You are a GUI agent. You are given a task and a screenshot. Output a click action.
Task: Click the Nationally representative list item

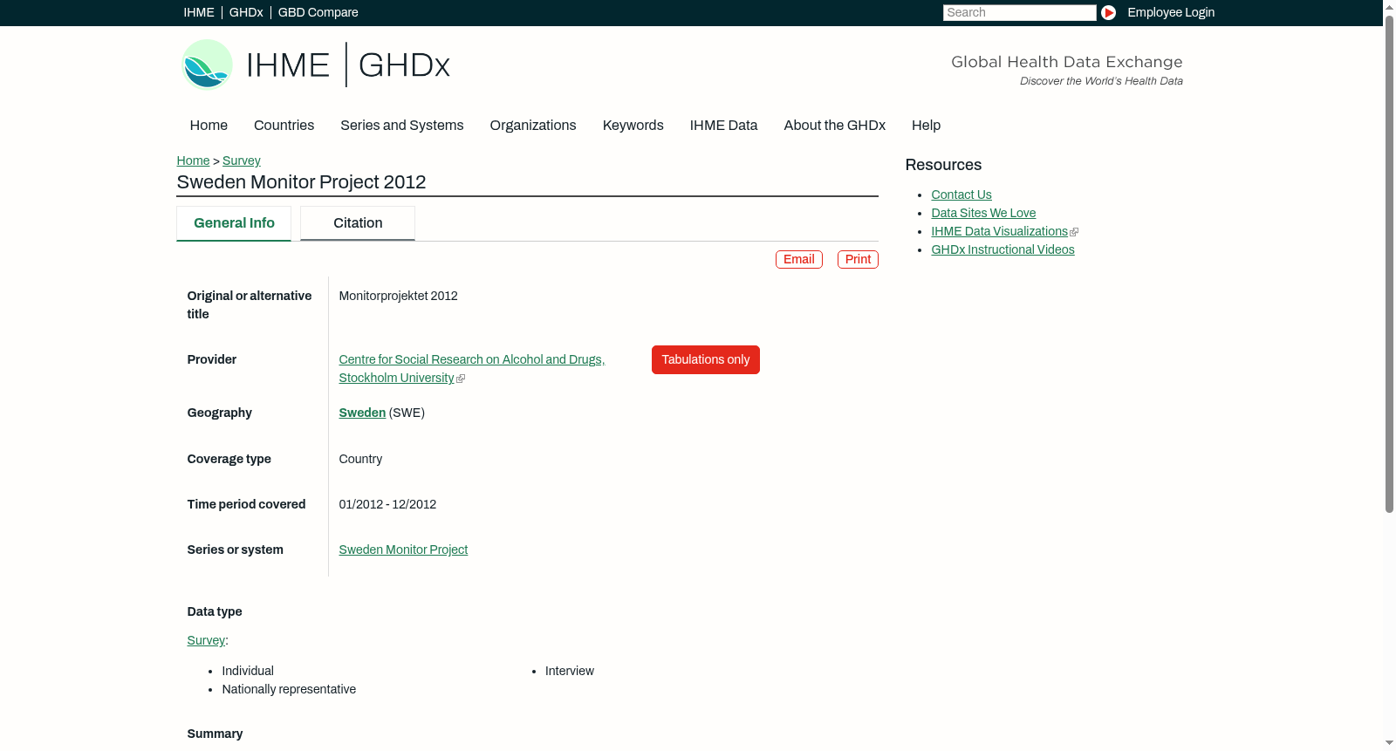click(289, 689)
